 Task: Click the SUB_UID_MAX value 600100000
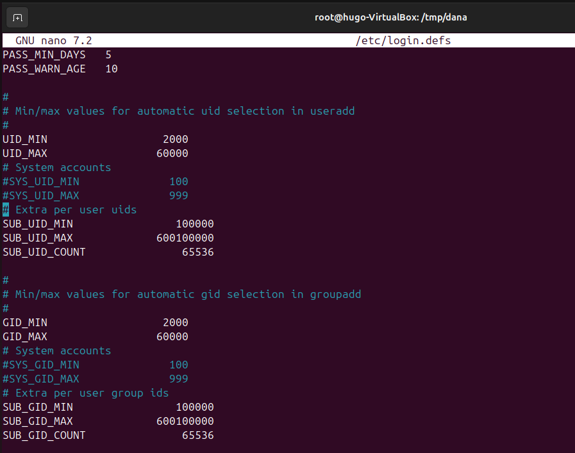(185, 238)
